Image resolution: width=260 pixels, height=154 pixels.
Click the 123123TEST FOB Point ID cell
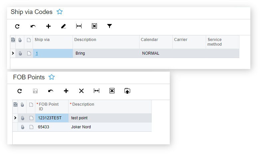pyautogui.click(x=50, y=118)
